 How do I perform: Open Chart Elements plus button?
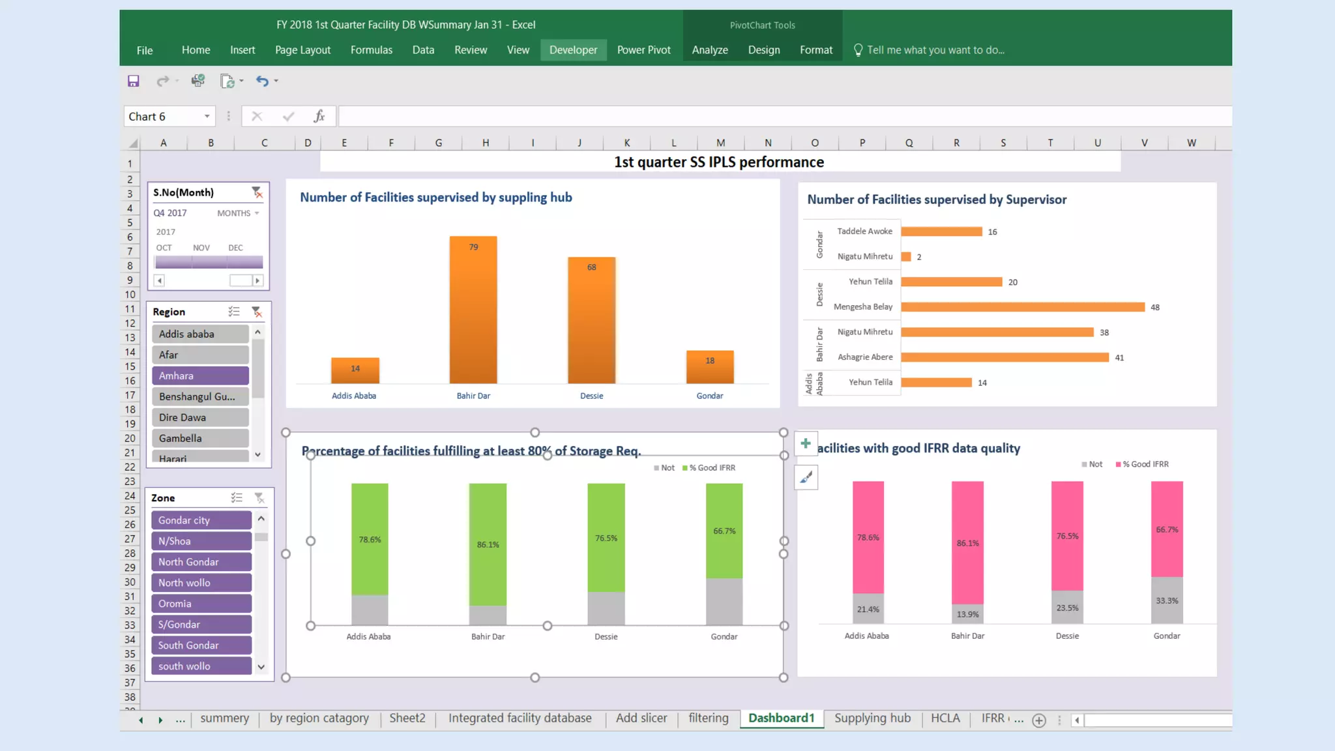[x=806, y=443]
